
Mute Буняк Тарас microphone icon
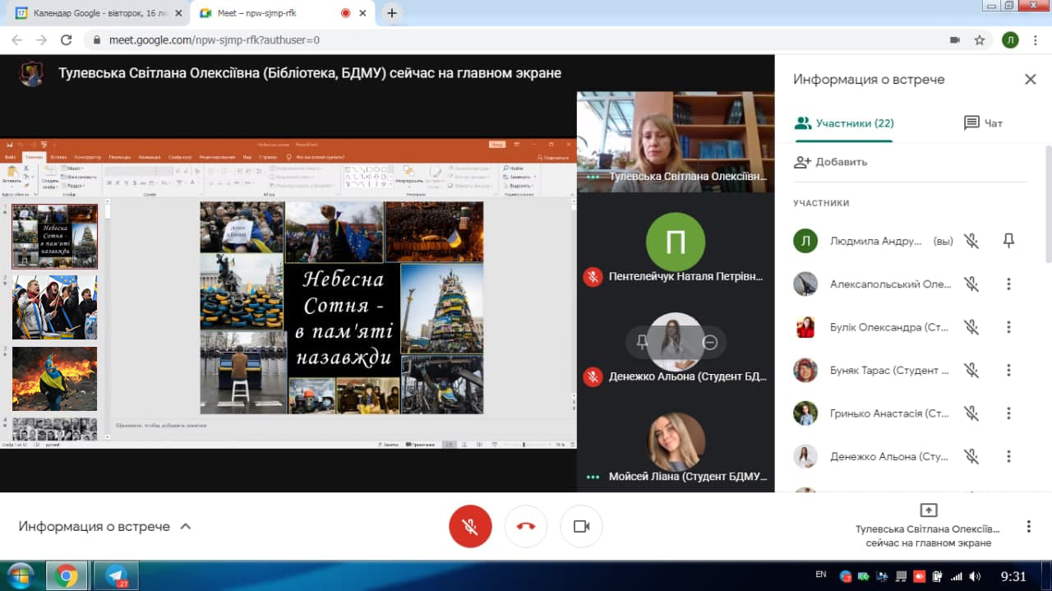[971, 371]
